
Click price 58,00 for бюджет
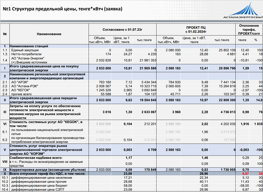tap(128, 186)
